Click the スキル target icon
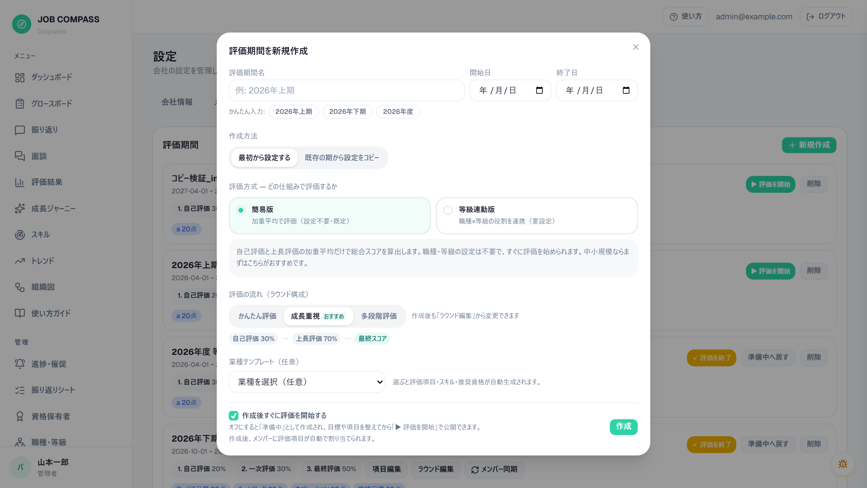867x488 pixels. click(x=20, y=235)
